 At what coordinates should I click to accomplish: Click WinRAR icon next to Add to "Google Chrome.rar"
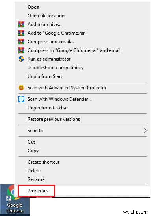coord(21,33)
